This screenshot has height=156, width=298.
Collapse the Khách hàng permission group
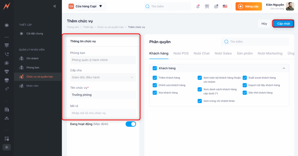(284, 68)
